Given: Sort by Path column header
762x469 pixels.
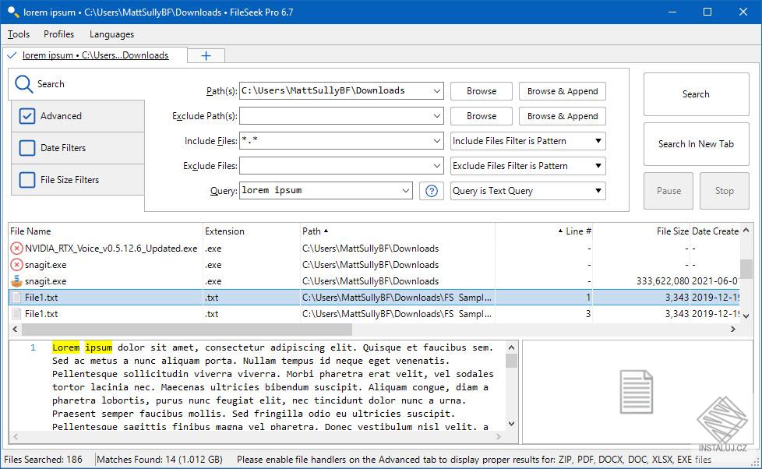Looking at the screenshot, I should (397, 231).
